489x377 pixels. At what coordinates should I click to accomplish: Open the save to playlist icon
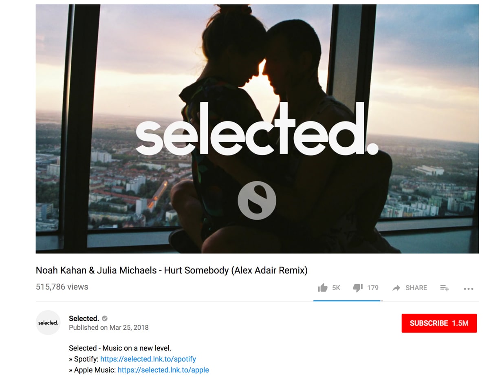pyautogui.click(x=445, y=288)
